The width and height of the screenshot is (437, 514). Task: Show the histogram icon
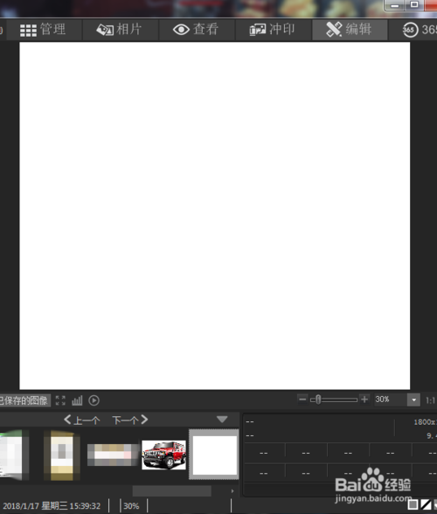pyautogui.click(x=77, y=400)
